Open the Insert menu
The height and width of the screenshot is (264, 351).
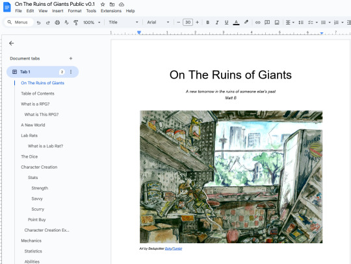58,11
